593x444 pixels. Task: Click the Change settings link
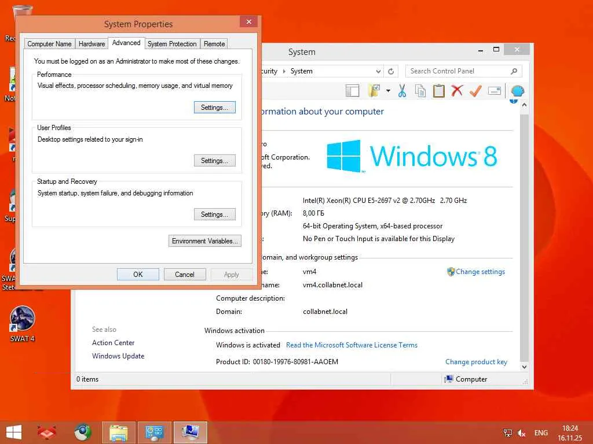point(480,272)
